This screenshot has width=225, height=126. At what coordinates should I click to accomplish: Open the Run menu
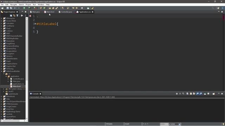(x=34, y=5)
